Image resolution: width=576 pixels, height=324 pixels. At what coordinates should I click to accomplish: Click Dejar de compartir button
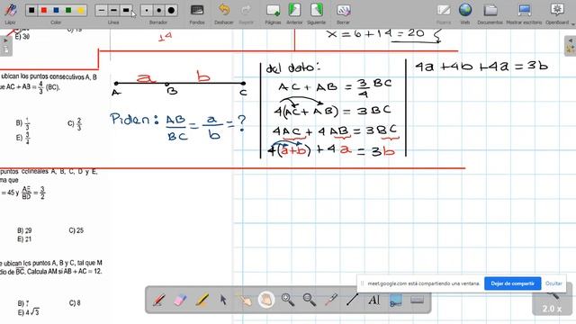[x=512, y=283]
